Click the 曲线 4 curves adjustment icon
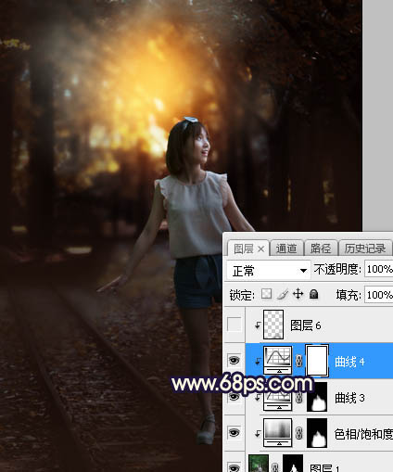This screenshot has height=472, width=393. [278, 361]
